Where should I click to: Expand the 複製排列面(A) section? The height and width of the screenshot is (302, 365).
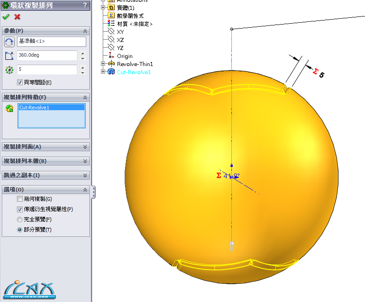point(85,147)
